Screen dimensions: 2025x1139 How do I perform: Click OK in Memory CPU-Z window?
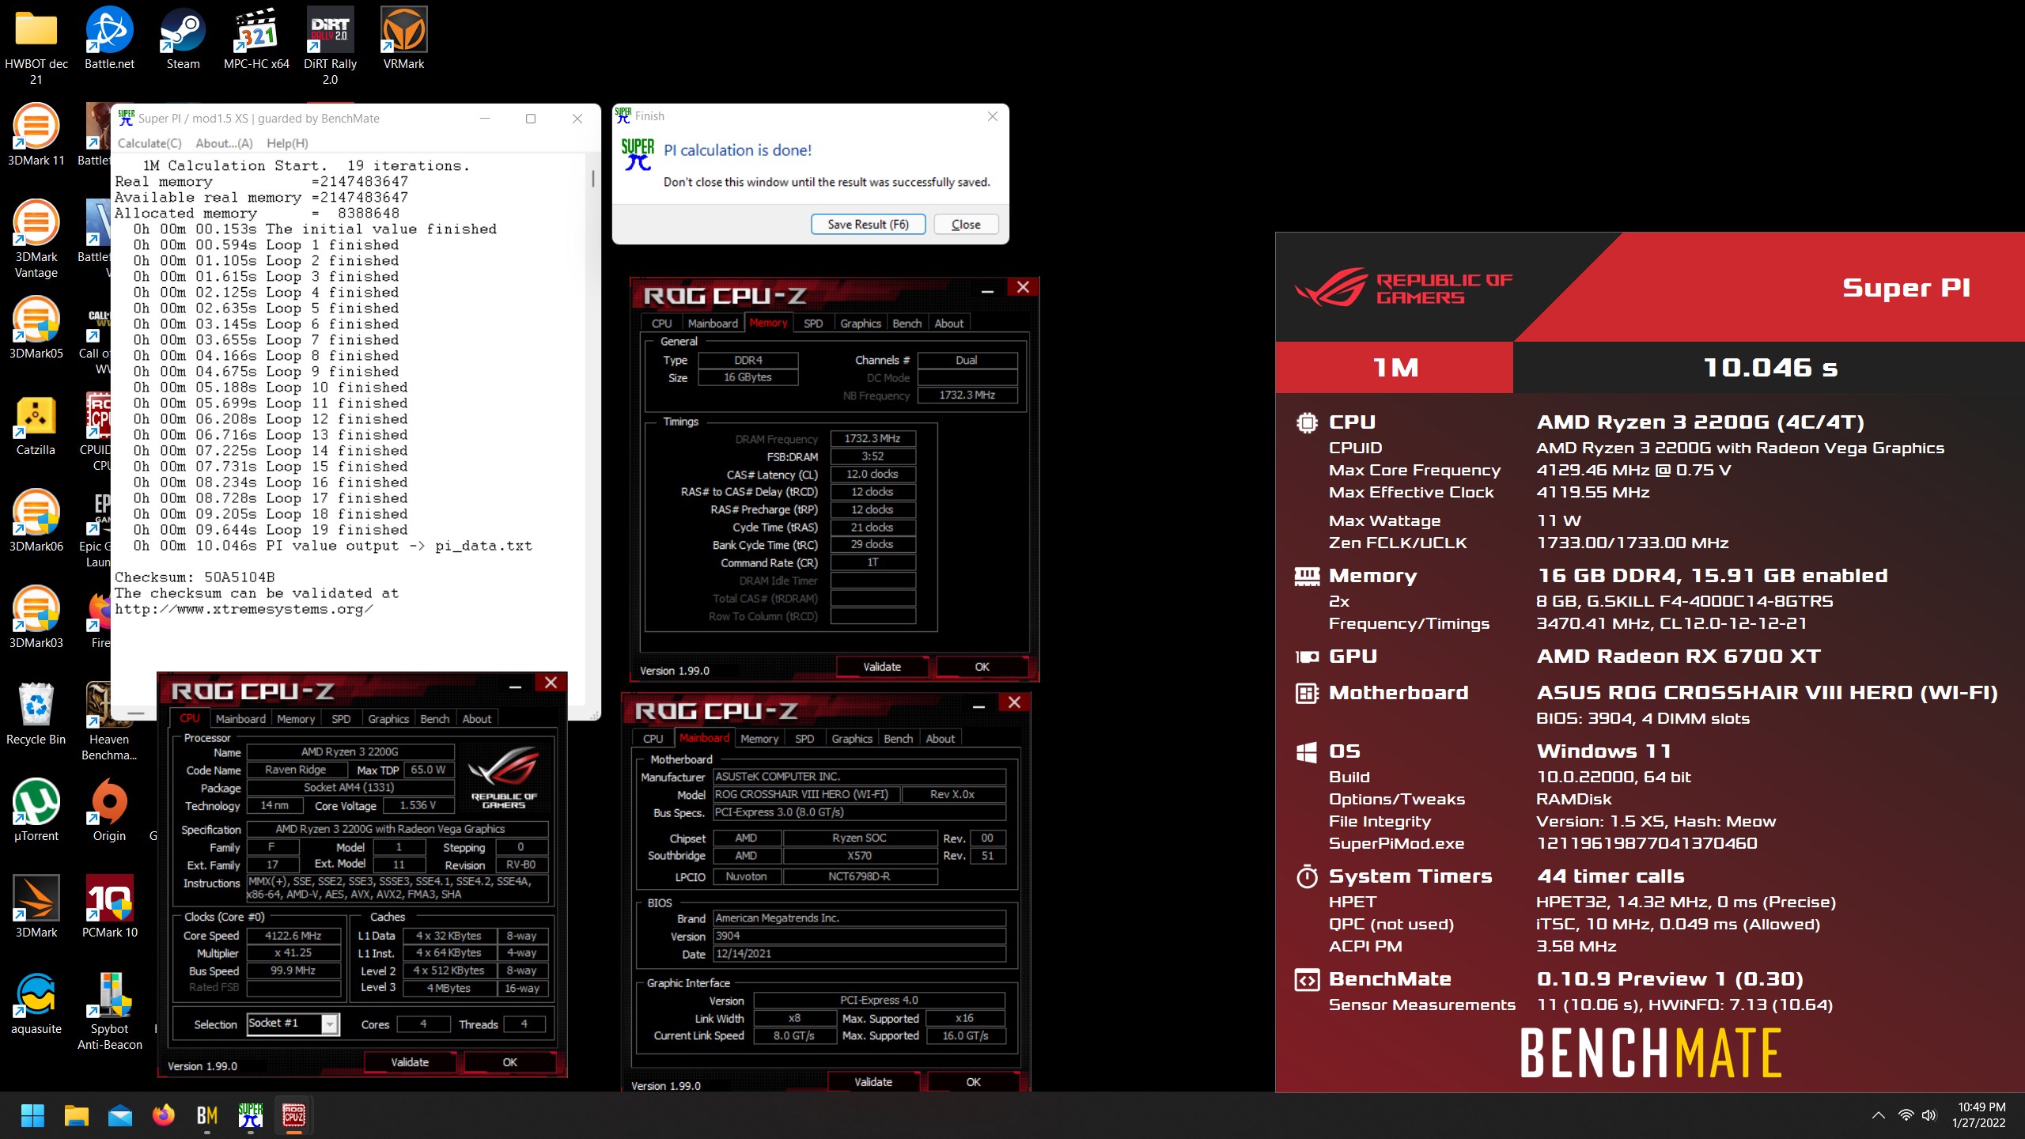coord(982,667)
